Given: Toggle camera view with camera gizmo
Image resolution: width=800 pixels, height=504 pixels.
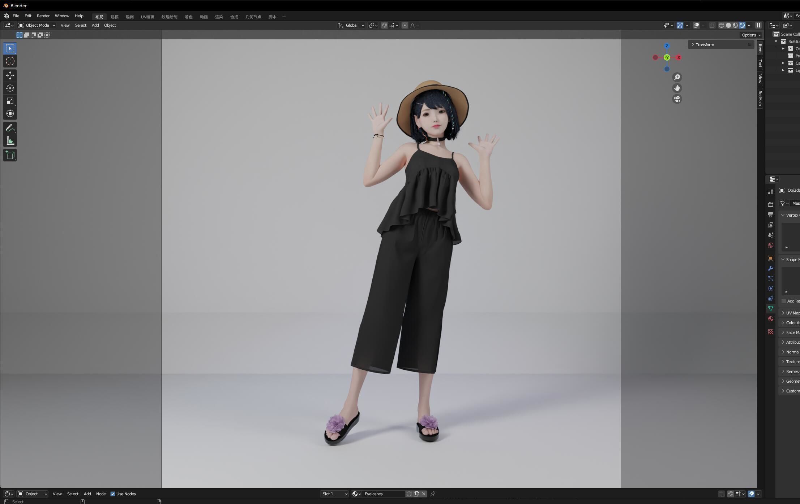Looking at the screenshot, I should coord(677,99).
